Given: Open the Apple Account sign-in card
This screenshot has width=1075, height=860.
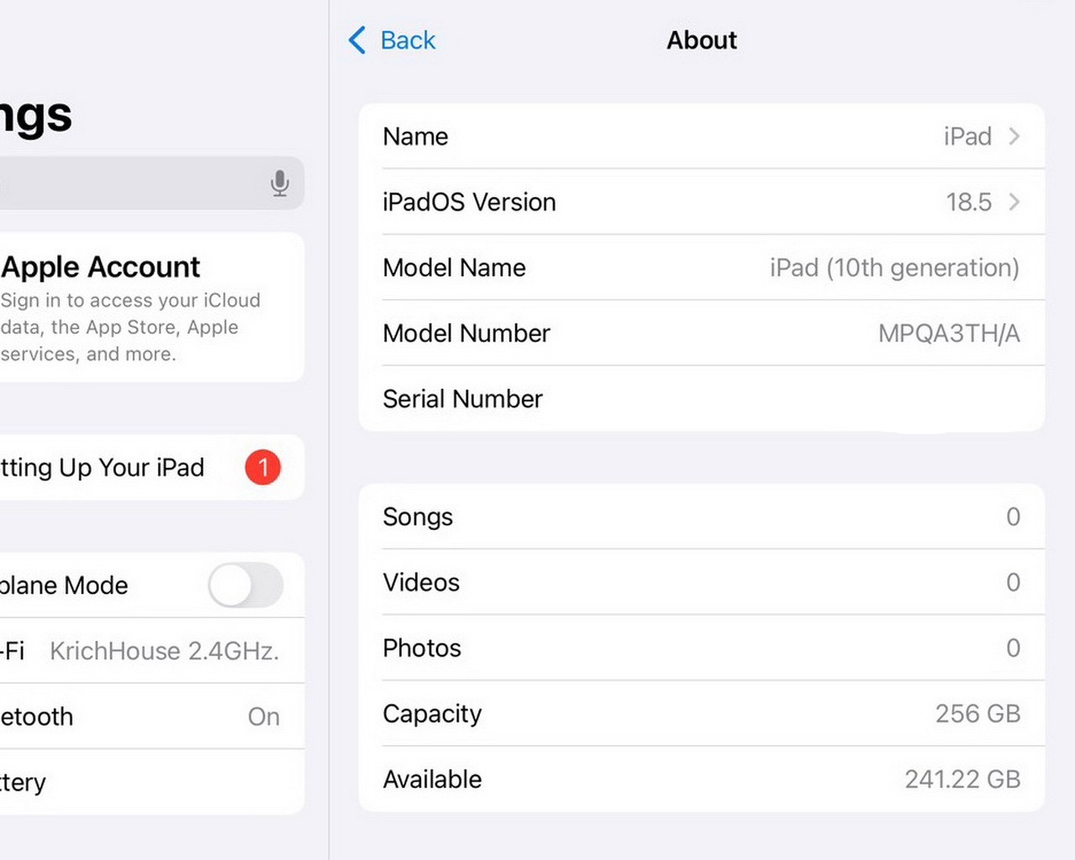Looking at the screenshot, I should (152, 307).
